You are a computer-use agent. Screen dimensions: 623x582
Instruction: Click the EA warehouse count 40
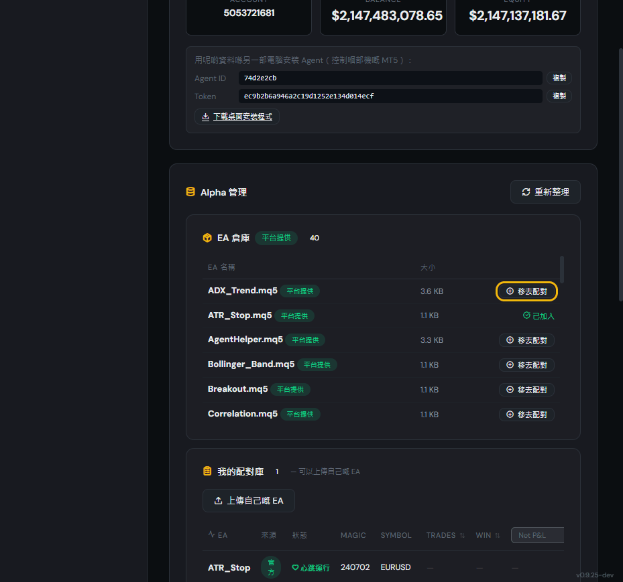315,238
